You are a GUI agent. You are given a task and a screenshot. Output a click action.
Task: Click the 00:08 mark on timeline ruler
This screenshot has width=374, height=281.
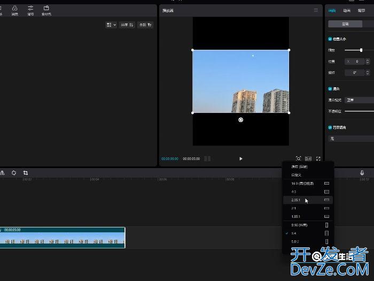click(230, 179)
